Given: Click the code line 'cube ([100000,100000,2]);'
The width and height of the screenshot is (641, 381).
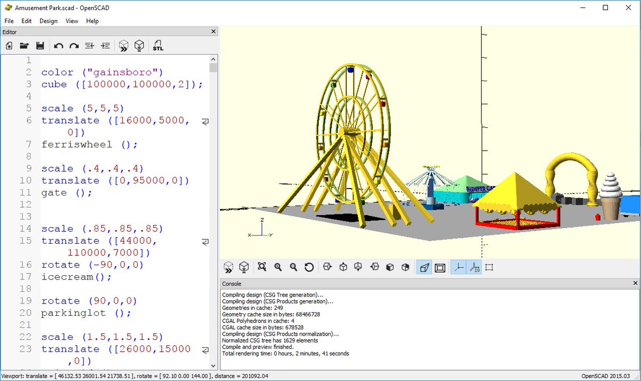Looking at the screenshot, I should [x=122, y=84].
